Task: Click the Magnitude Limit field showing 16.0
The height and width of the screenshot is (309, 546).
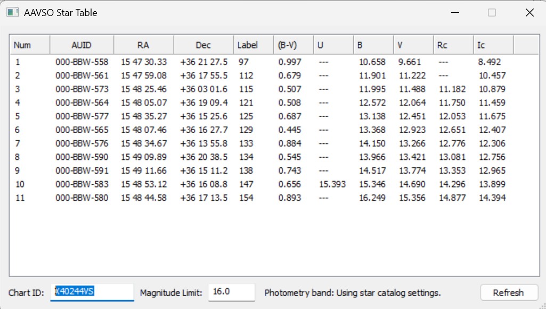Action: (232, 292)
